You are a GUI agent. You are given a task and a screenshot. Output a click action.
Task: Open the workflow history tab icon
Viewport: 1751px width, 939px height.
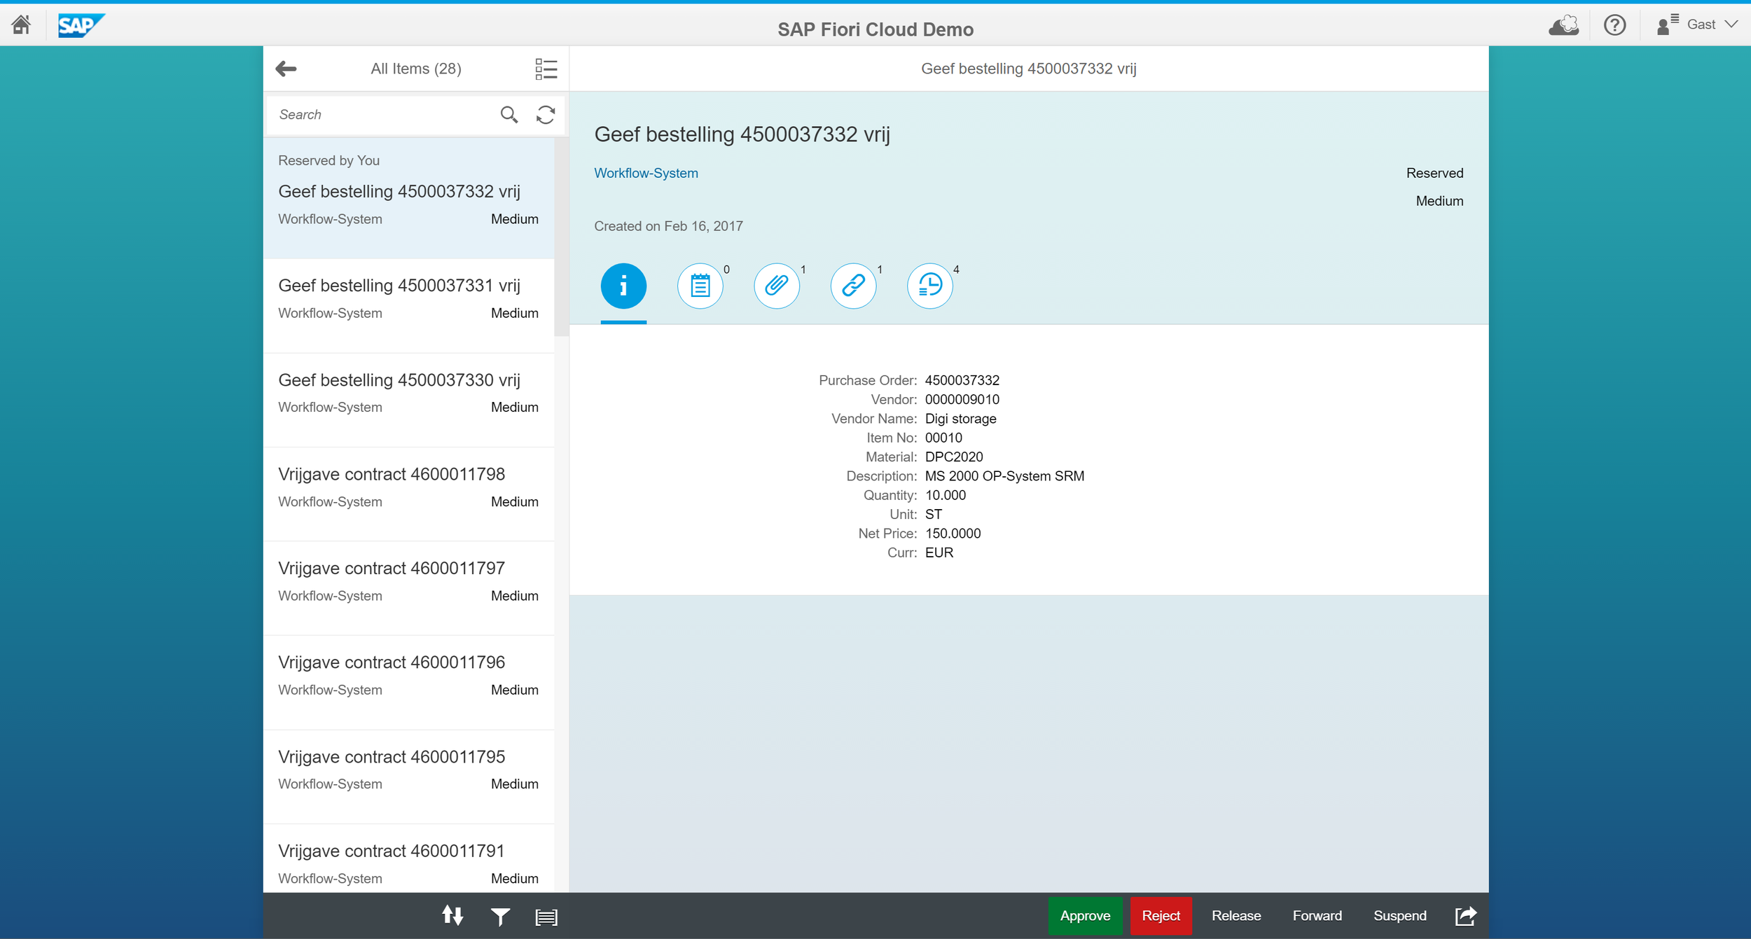tap(929, 286)
